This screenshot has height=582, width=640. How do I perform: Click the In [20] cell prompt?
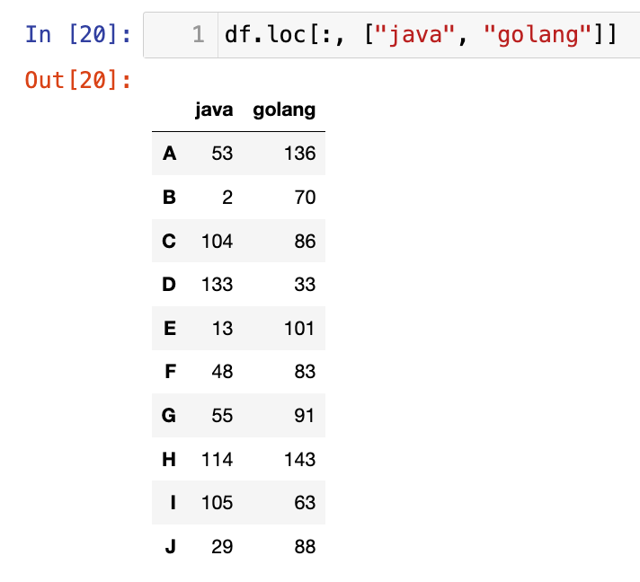click(x=78, y=35)
